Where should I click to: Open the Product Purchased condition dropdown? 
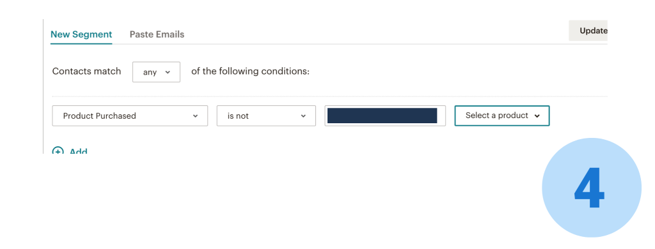click(x=130, y=116)
